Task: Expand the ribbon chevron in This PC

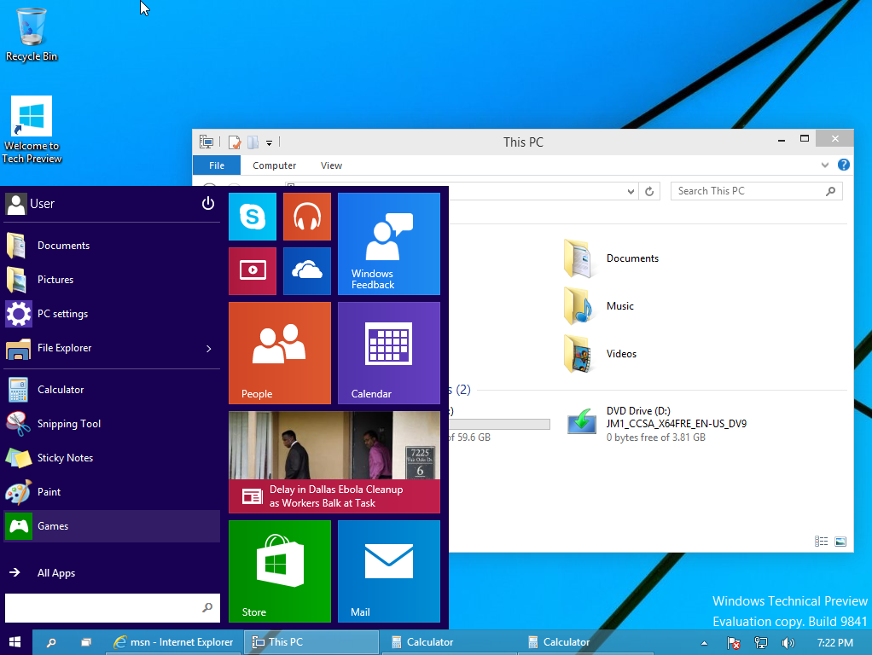Action: (825, 165)
